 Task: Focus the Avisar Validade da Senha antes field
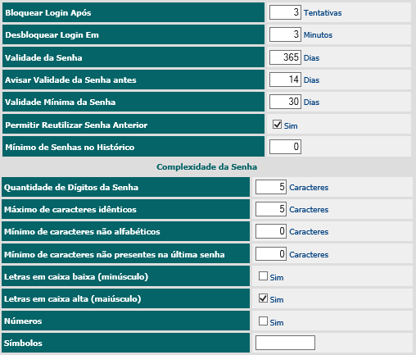[x=285, y=80]
